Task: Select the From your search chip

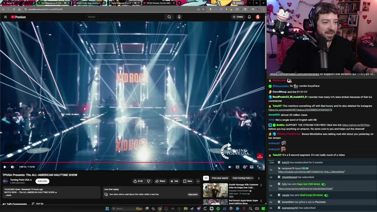Action: tap(220, 178)
